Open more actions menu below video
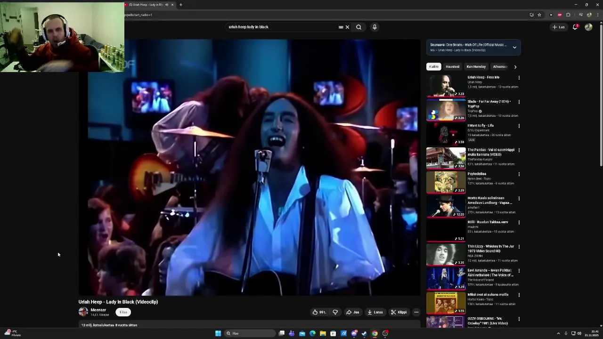Viewport: 603px width, 339px height. click(416, 312)
